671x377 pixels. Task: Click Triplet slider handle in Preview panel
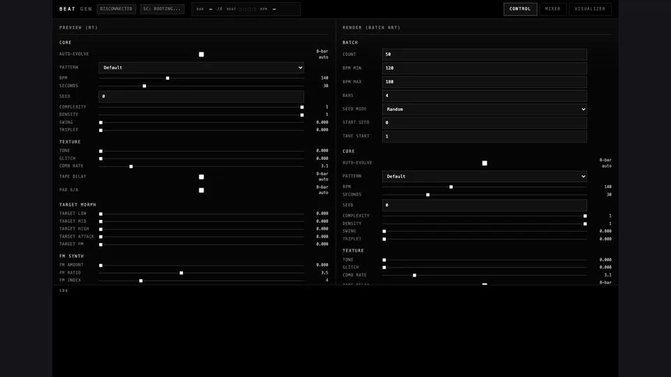(x=101, y=131)
